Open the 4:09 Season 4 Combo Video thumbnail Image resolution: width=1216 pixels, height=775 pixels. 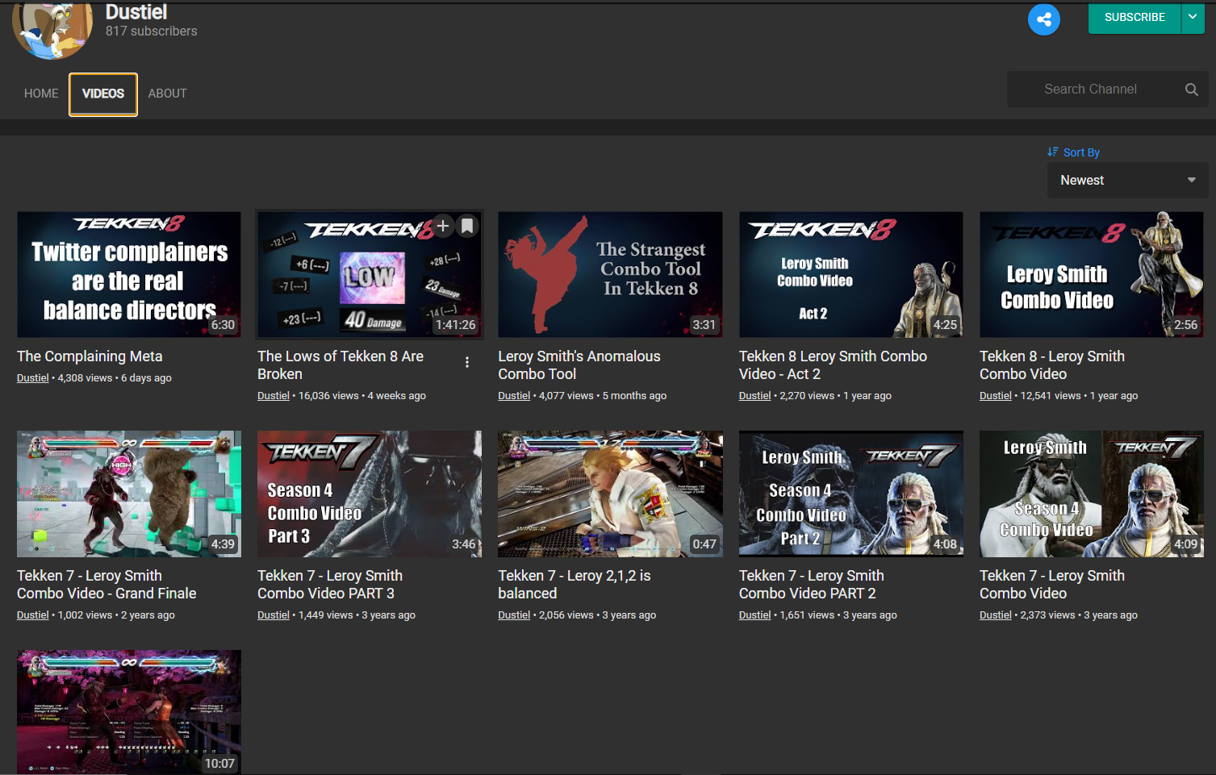click(x=1091, y=494)
